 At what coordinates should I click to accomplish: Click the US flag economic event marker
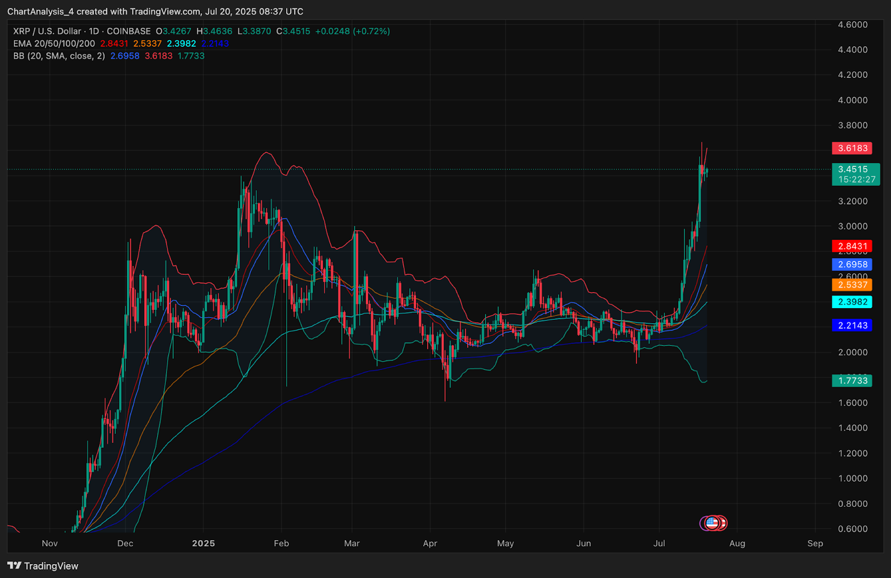coord(712,523)
